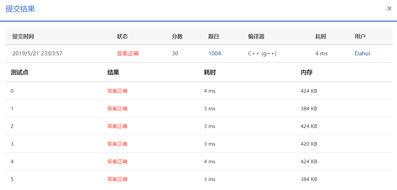397x190 pixels.
Task: Click the 3 ms time of test point 3
Action: pos(209,144)
